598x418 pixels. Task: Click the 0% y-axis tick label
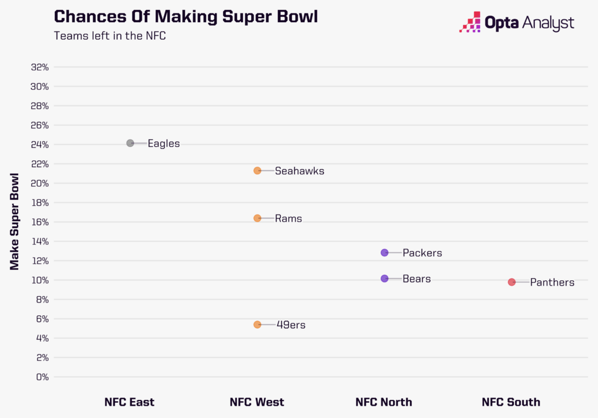[x=42, y=377]
